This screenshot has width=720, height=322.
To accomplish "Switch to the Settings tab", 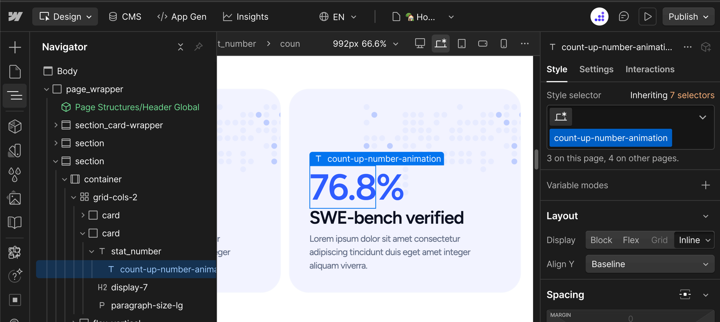I will pos(596,69).
